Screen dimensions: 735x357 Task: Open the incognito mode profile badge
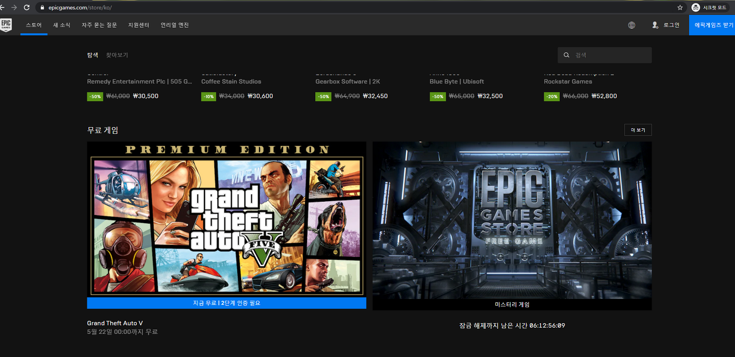[710, 7]
